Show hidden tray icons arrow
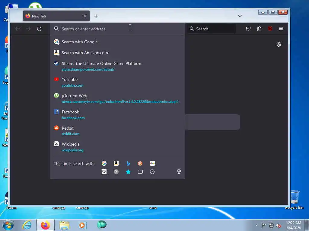The image size is (309, 231). pos(256,226)
